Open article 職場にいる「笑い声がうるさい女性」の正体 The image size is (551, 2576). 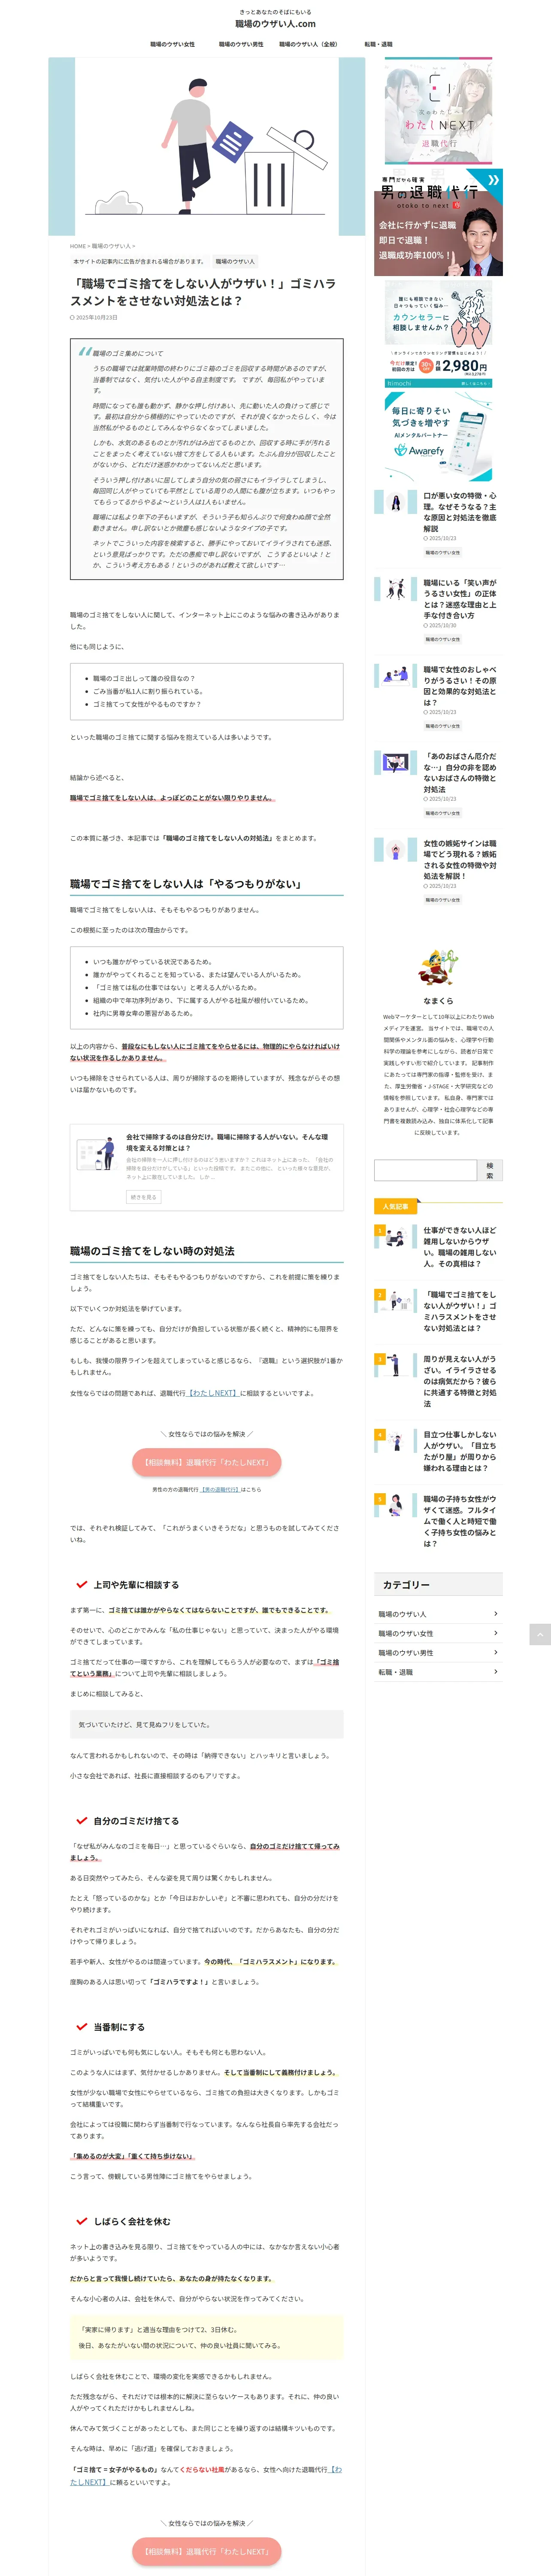click(459, 599)
